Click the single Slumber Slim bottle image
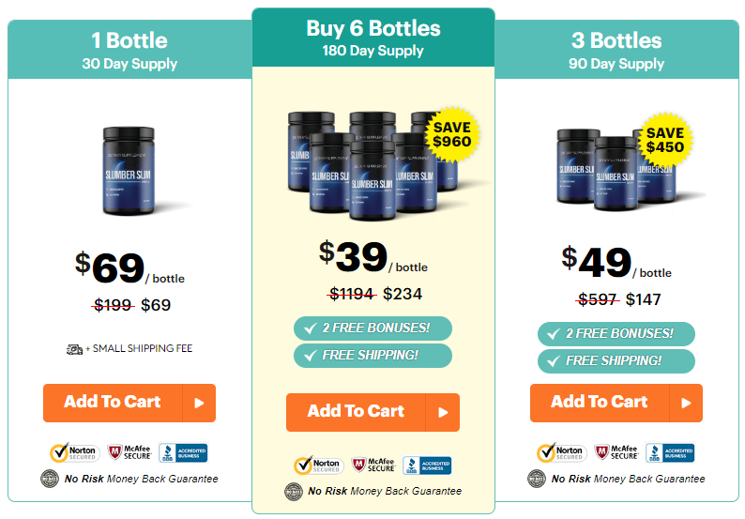 tap(129, 171)
